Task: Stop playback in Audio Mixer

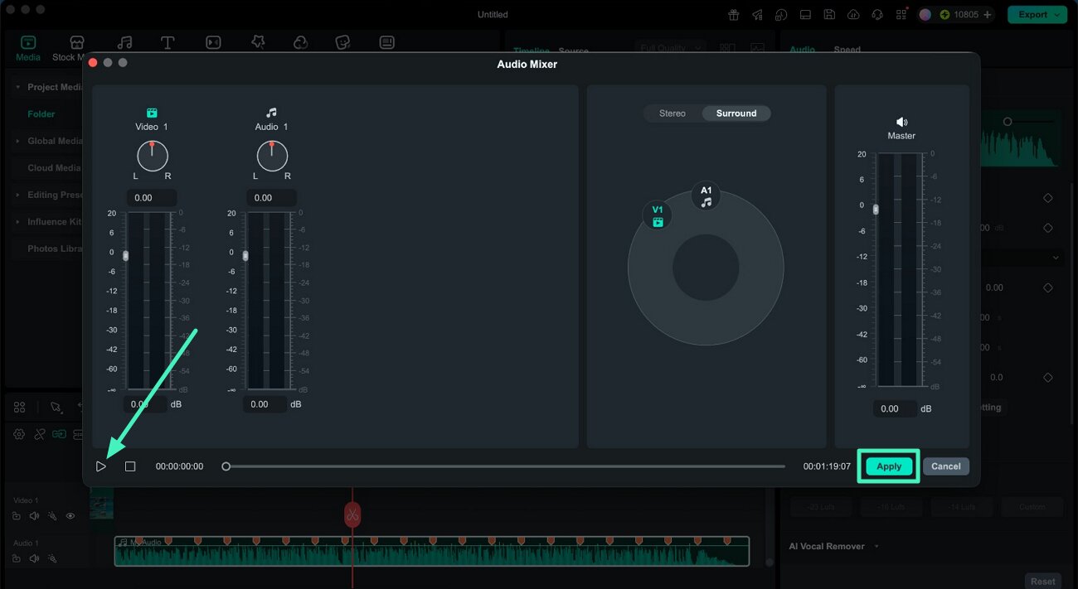Action: [x=130, y=466]
